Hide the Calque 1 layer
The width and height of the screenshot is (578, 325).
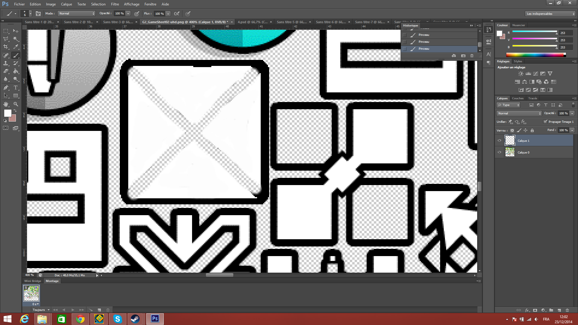tap(499, 141)
